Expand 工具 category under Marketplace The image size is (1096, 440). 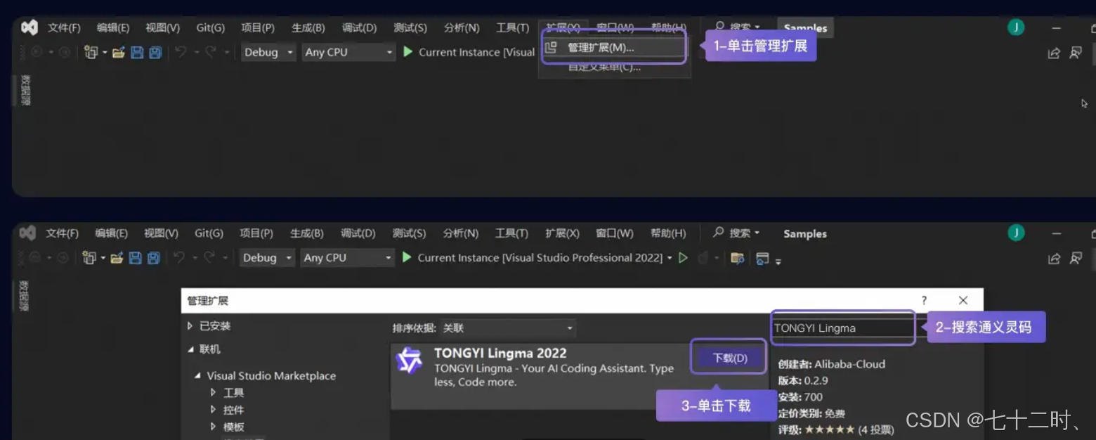(x=213, y=393)
